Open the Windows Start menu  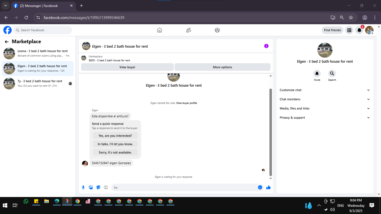pos(5,205)
